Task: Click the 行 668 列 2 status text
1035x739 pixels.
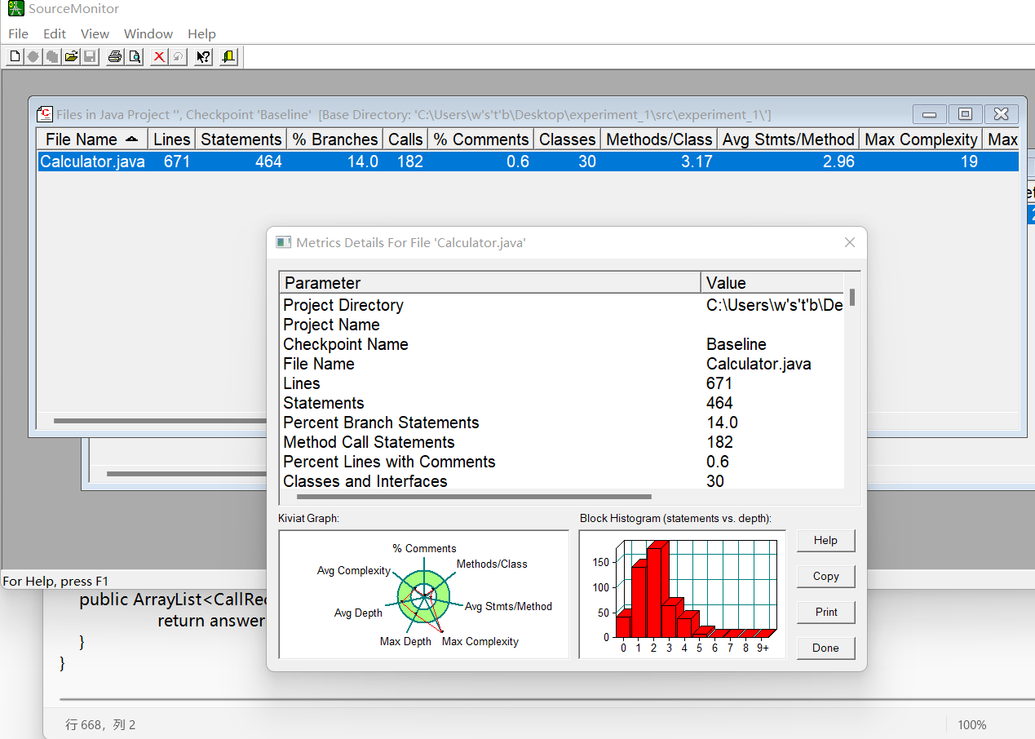Action: [100, 724]
